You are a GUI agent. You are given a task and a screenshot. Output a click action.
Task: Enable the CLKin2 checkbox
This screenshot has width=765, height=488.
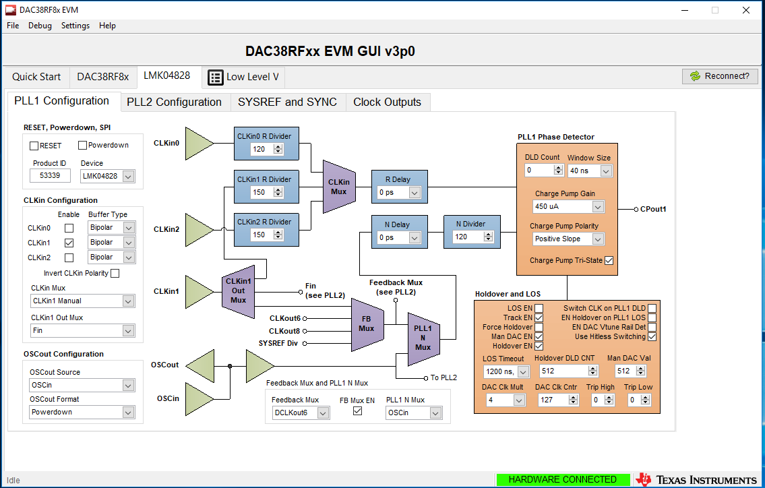[x=69, y=257]
